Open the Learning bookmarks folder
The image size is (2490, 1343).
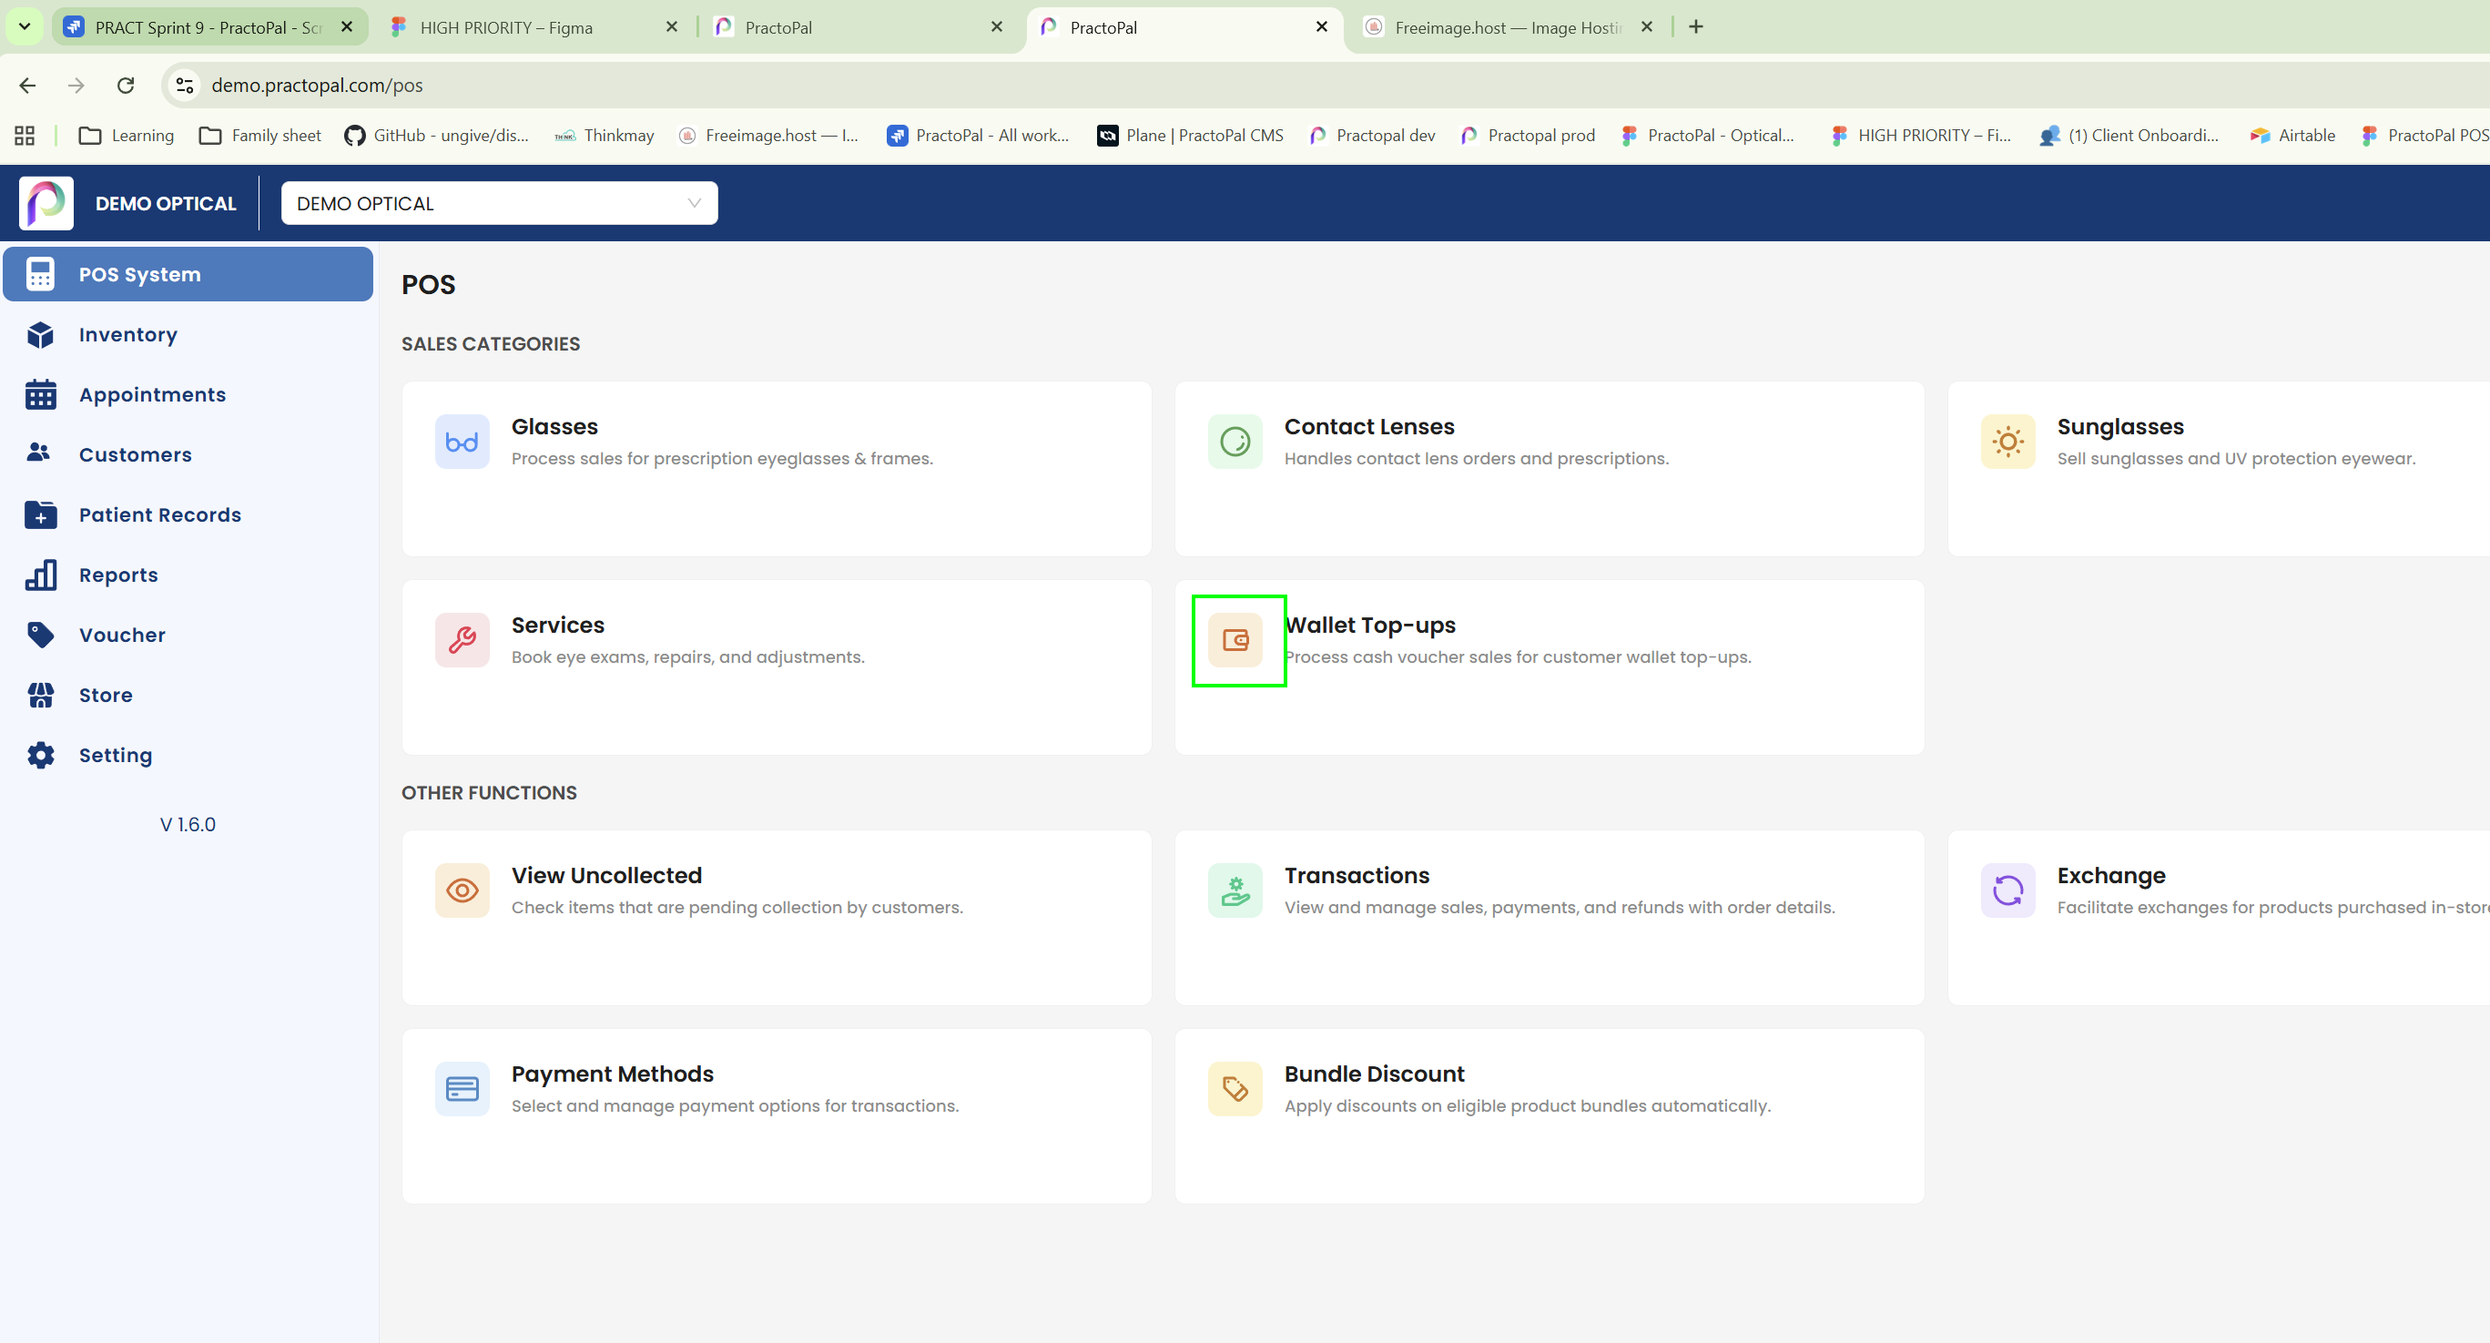click(127, 136)
